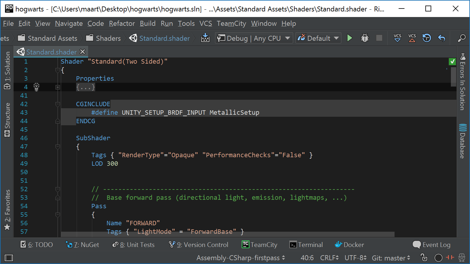Toggle the read-only lock icon
The height and width of the screenshot is (264, 470).
[424, 258]
